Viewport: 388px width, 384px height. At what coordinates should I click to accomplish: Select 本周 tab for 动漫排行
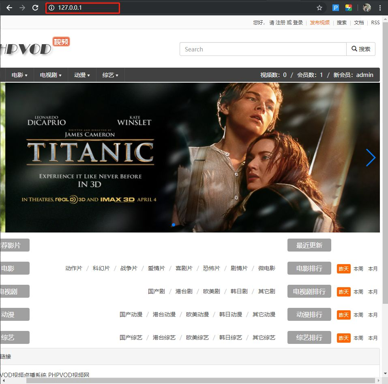click(358, 315)
